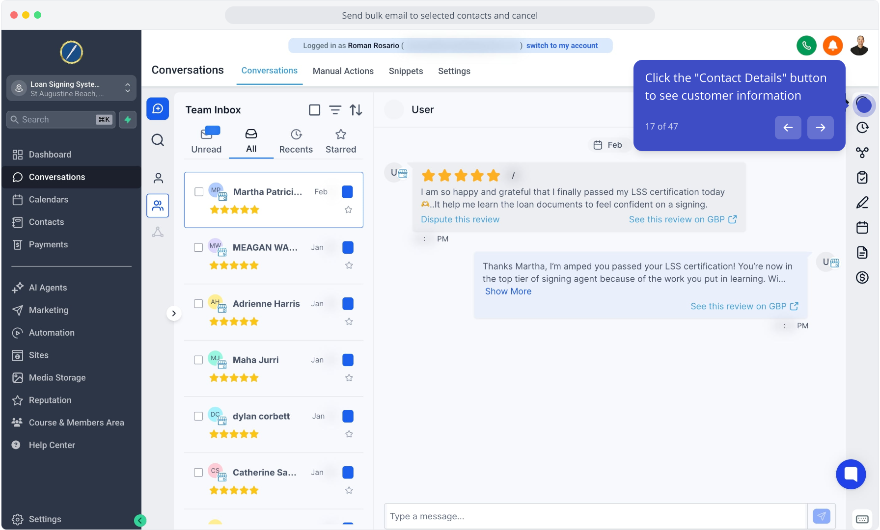This screenshot has height=530, width=880.
Task: Star the Martha Patrici conversation
Action: pos(348,210)
